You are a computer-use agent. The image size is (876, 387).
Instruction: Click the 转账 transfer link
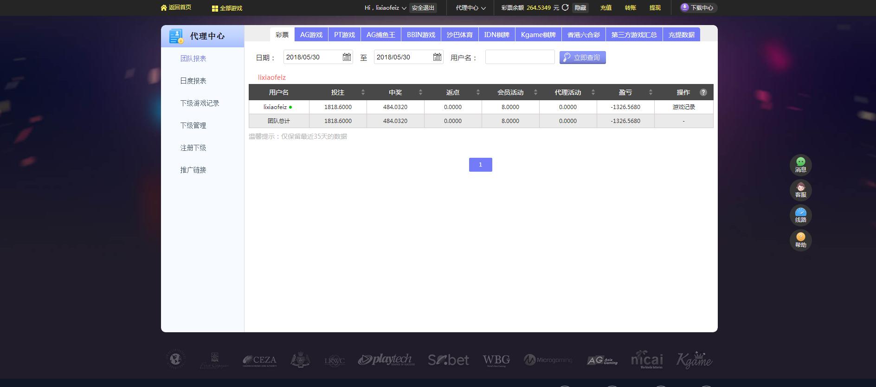tap(631, 8)
